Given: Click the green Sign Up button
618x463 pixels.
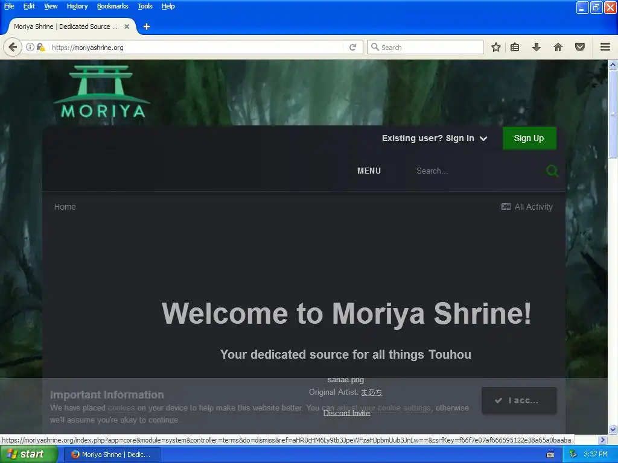Looking at the screenshot, I should coord(529,138).
